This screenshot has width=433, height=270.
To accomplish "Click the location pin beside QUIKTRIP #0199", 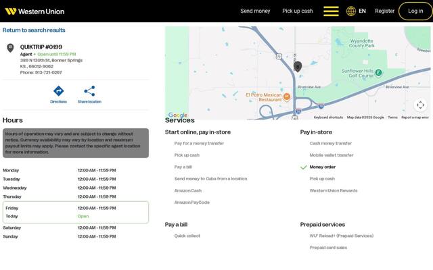I will tap(10, 48).
